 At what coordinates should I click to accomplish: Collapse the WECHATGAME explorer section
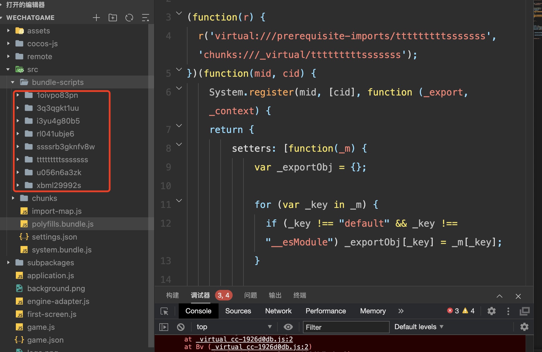30,18
